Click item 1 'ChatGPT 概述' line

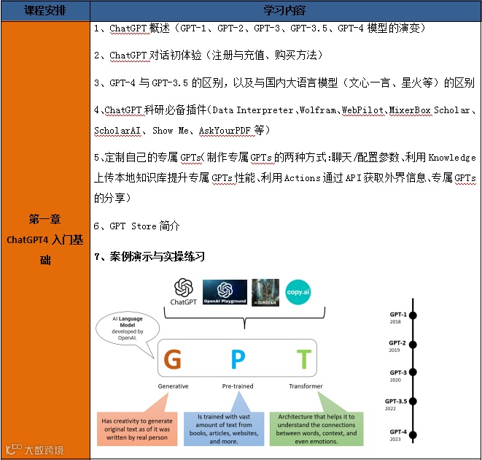pyautogui.click(x=260, y=28)
